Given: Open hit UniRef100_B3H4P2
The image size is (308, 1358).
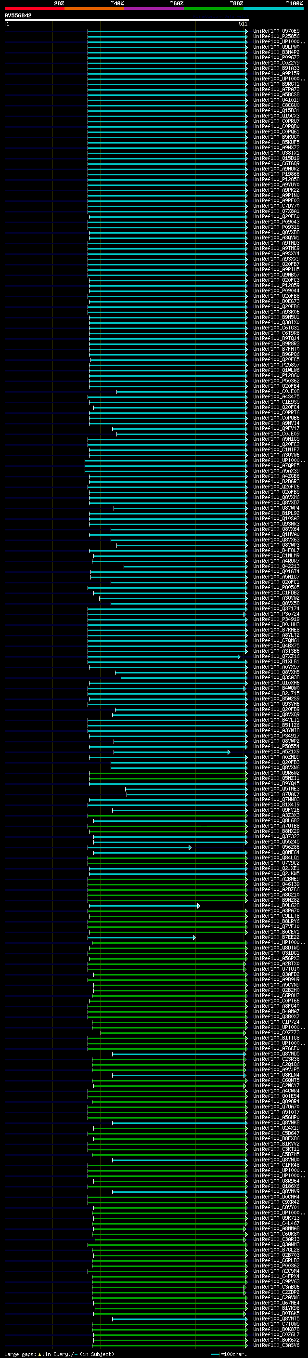Looking at the screenshot, I should click(276, 52).
